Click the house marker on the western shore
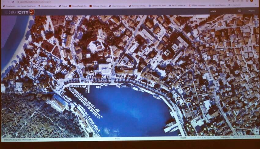 click(47, 87)
